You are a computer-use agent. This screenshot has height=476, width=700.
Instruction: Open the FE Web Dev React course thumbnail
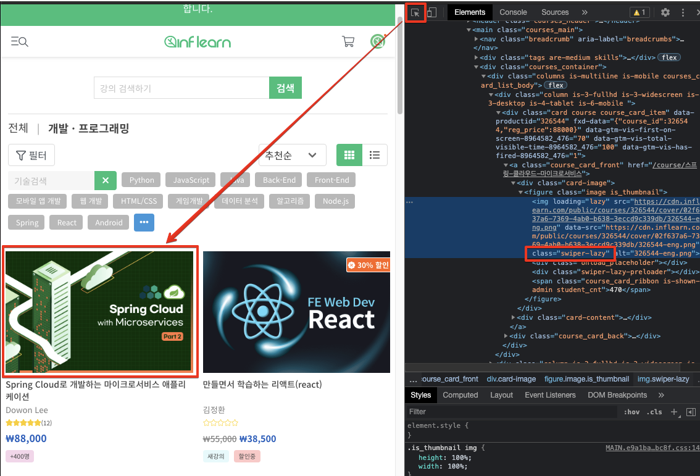(x=296, y=312)
